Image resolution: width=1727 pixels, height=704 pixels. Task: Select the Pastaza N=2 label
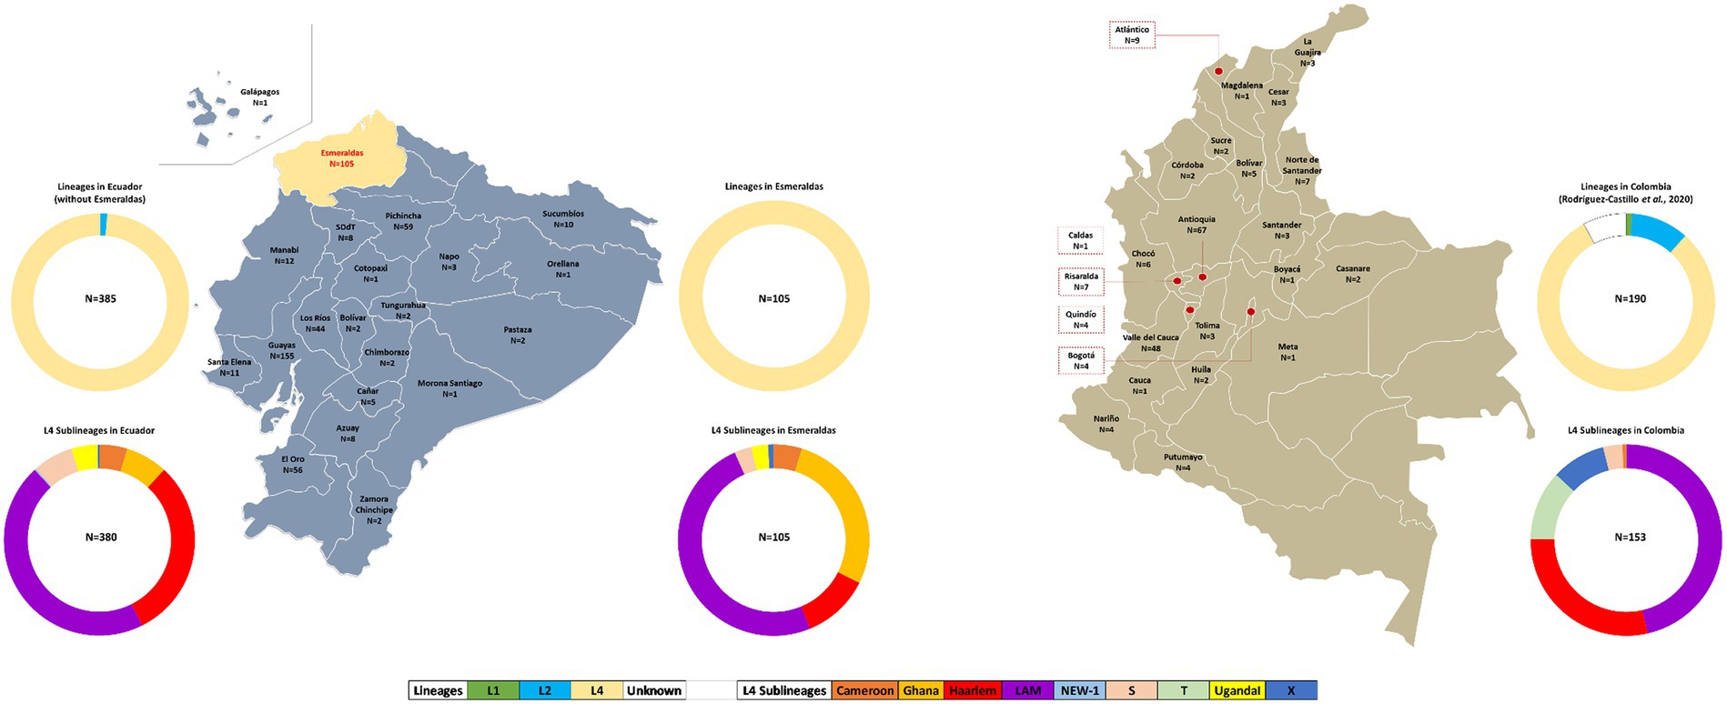point(518,335)
